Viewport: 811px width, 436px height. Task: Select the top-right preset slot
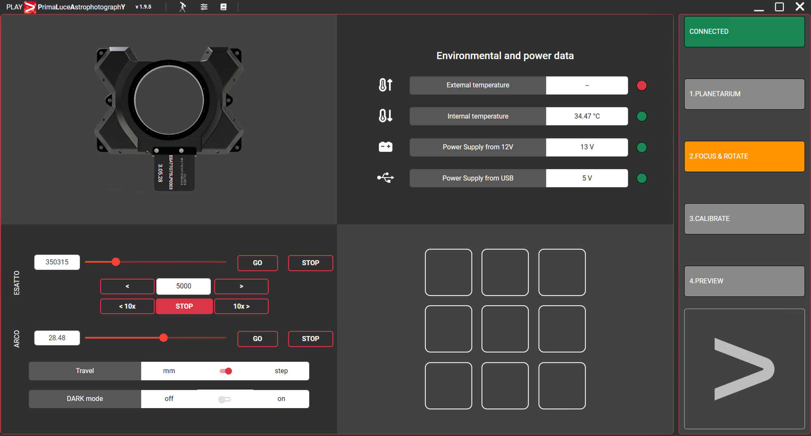[x=562, y=272]
